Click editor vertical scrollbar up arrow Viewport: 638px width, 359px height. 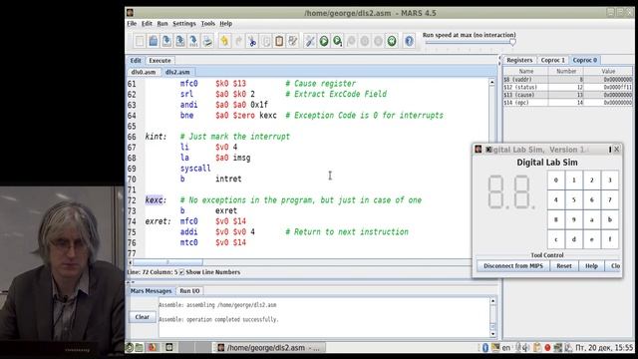491,82
